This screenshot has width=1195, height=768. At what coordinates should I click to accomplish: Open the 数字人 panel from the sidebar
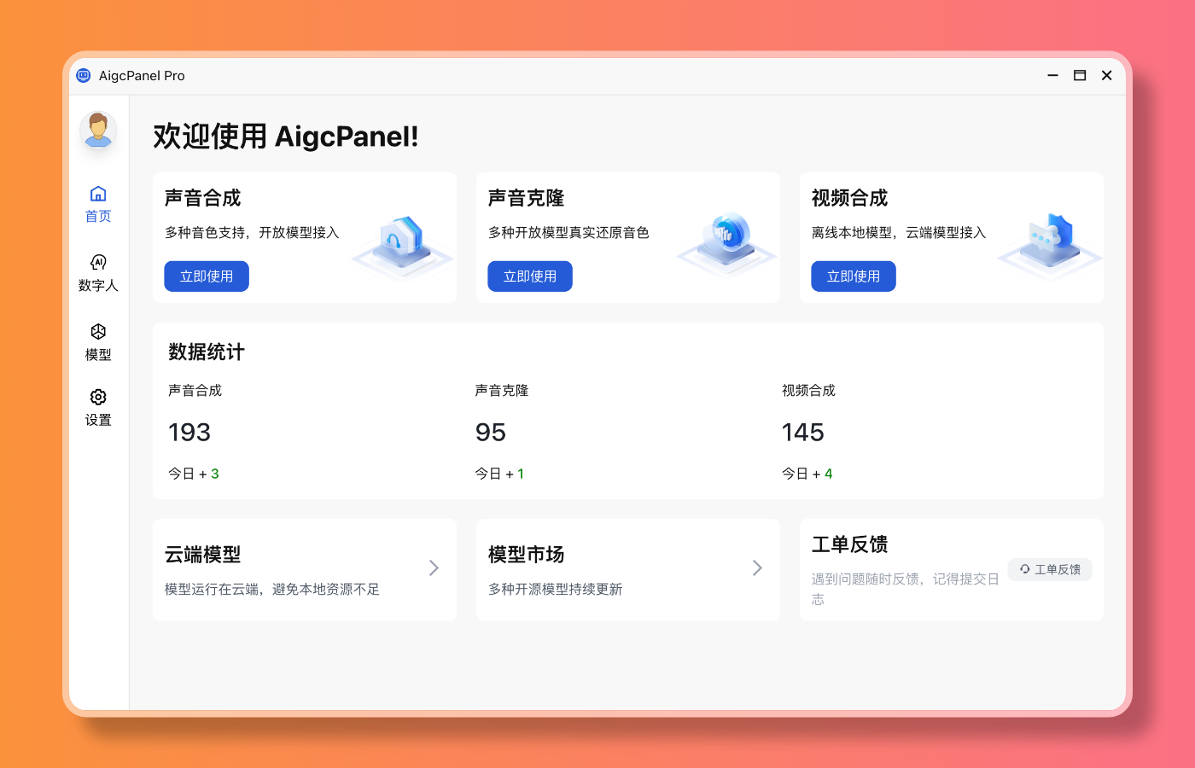pos(98,273)
